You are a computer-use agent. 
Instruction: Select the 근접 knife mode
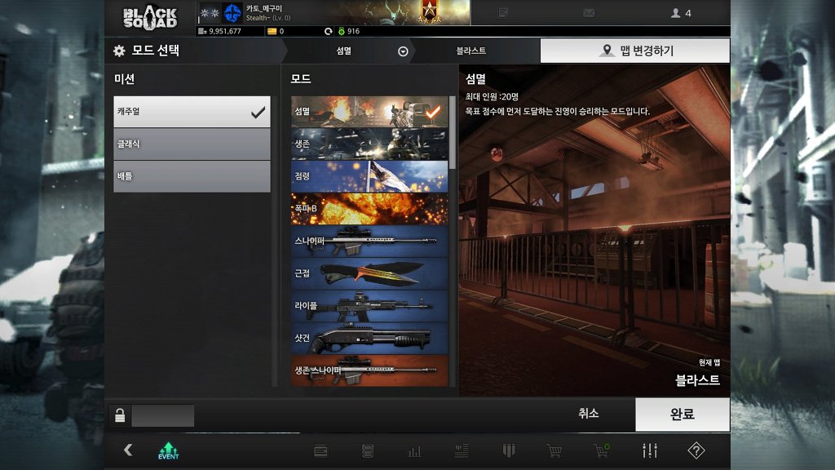(x=369, y=273)
